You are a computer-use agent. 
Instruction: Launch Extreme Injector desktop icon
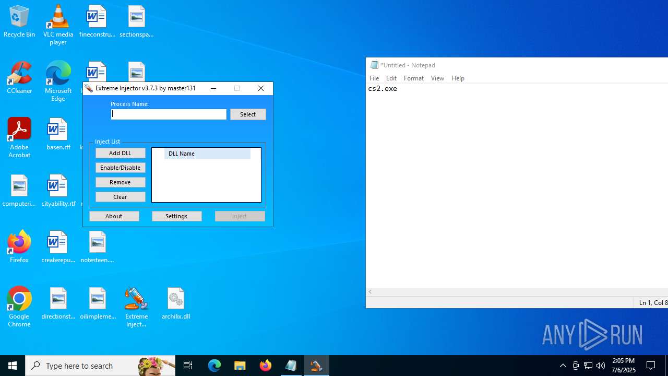(136, 307)
